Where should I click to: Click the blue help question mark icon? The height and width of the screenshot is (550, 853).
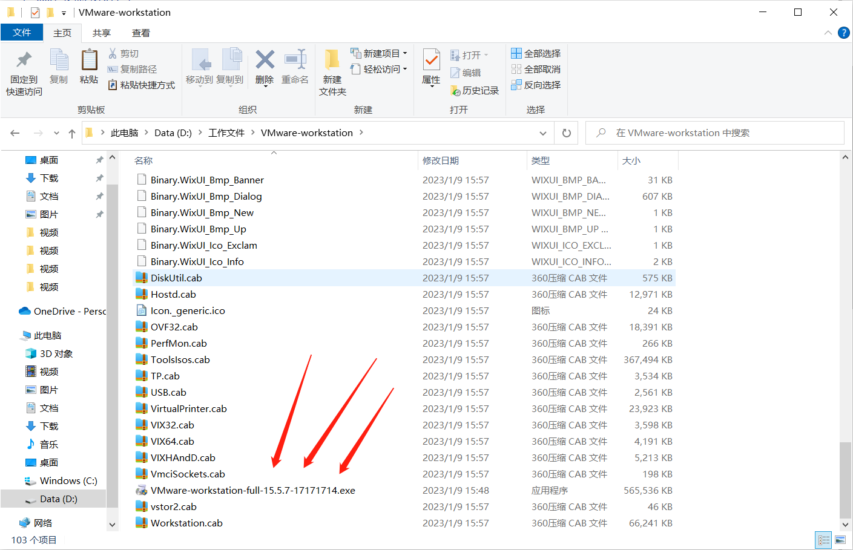[843, 33]
